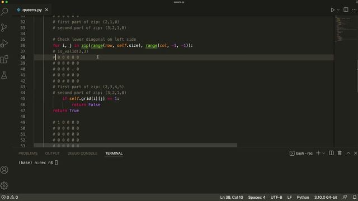
Task: Open the Extensions view
Action: click(x=4, y=59)
